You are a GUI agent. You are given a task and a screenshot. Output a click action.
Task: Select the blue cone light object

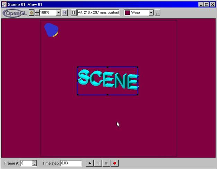coord(51,30)
